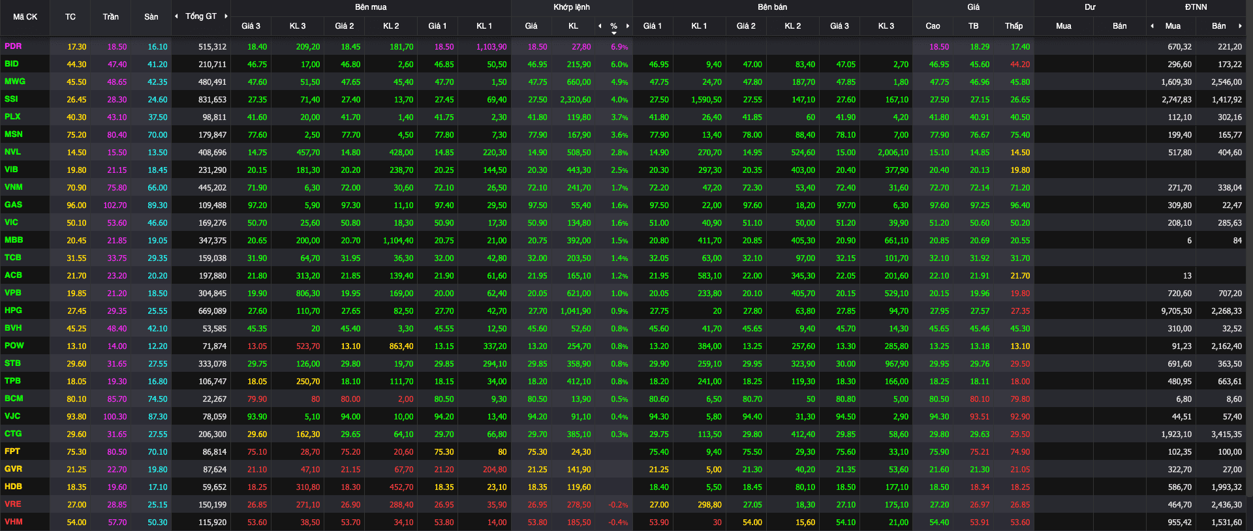Choose the TPB ticker

pos(12,381)
